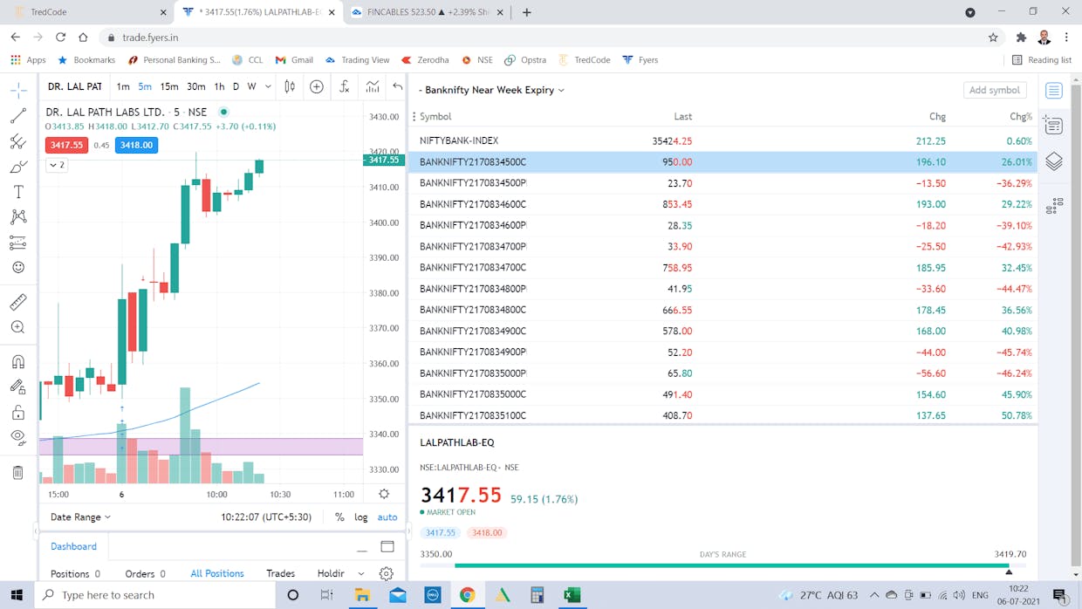Open the layers object tree icon in right sidebar
This screenshot has width=1082, height=609.
[x=1054, y=162]
